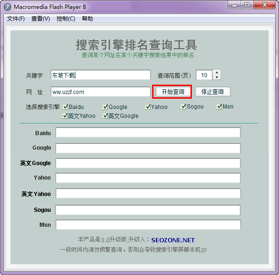The width and height of the screenshot is (279, 275).
Task: Click the 搜索引擎排名查询工具 heading
Action: coord(137,45)
